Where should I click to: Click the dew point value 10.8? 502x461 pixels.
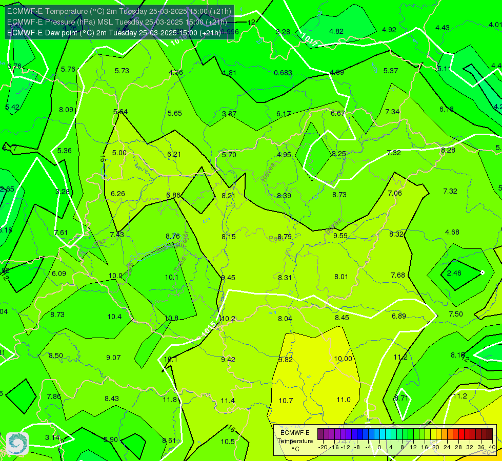click(172, 318)
